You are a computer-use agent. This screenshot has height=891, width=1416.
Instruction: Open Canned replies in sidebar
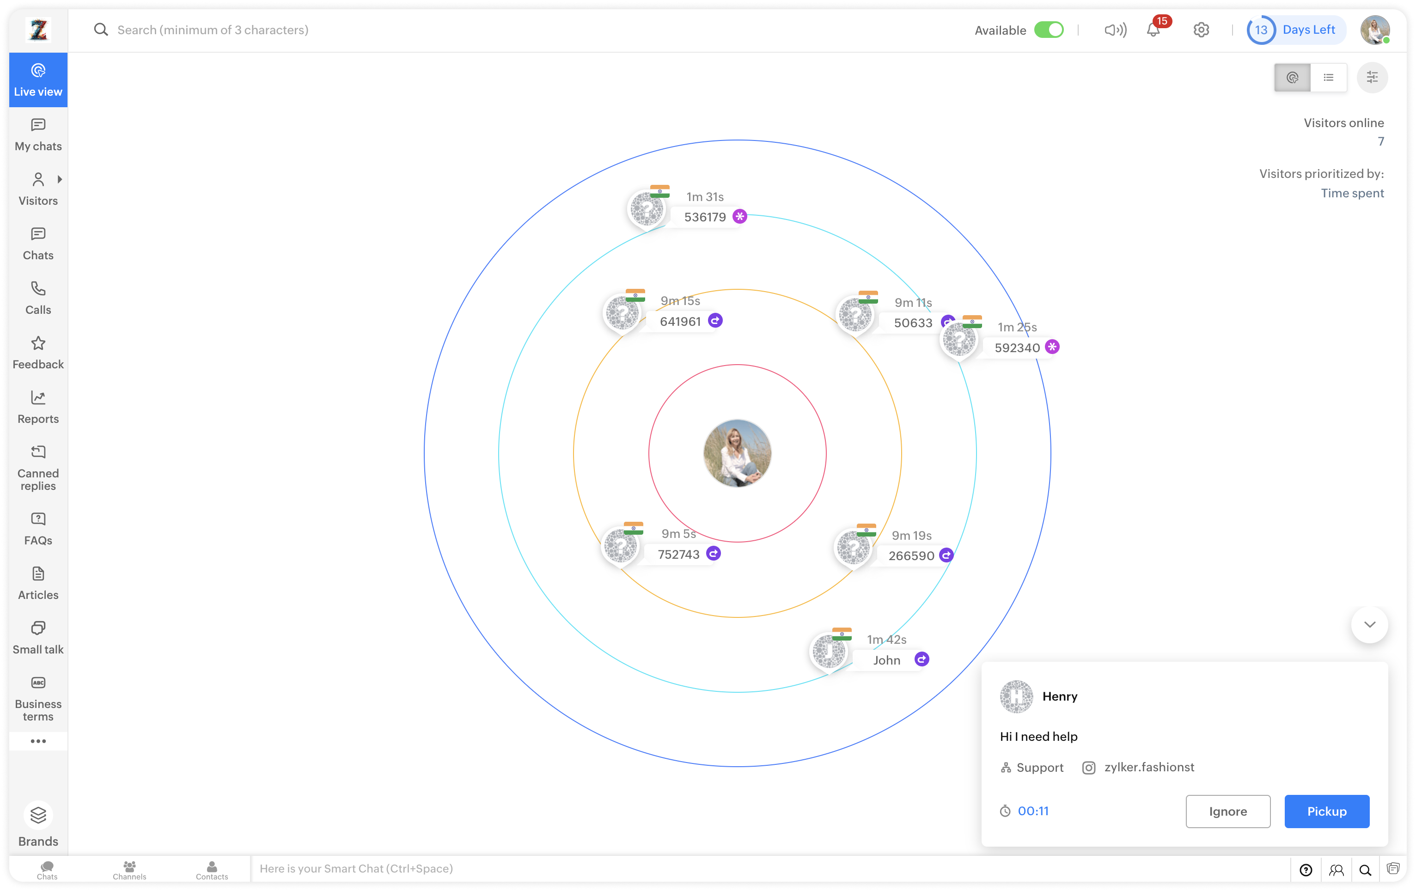click(38, 468)
